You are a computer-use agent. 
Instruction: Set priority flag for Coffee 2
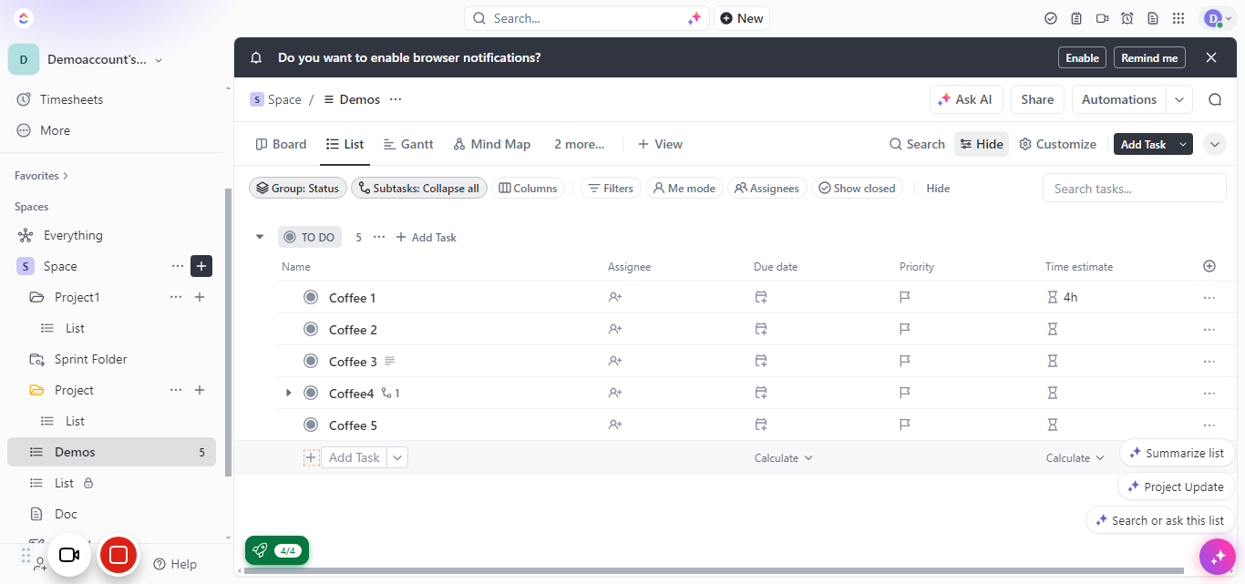click(905, 329)
